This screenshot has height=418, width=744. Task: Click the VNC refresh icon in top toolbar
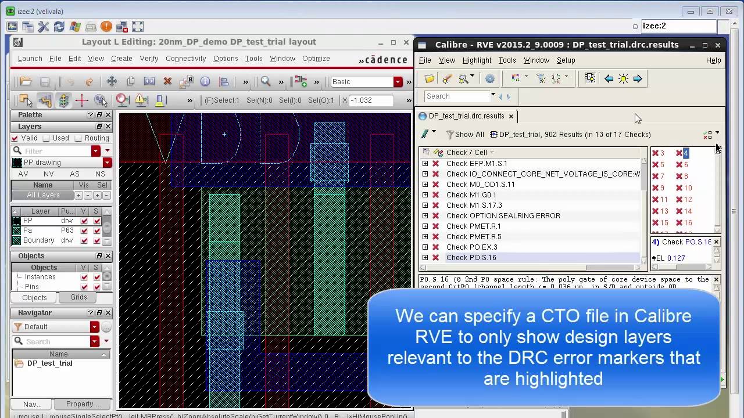pyautogui.click(x=59, y=27)
